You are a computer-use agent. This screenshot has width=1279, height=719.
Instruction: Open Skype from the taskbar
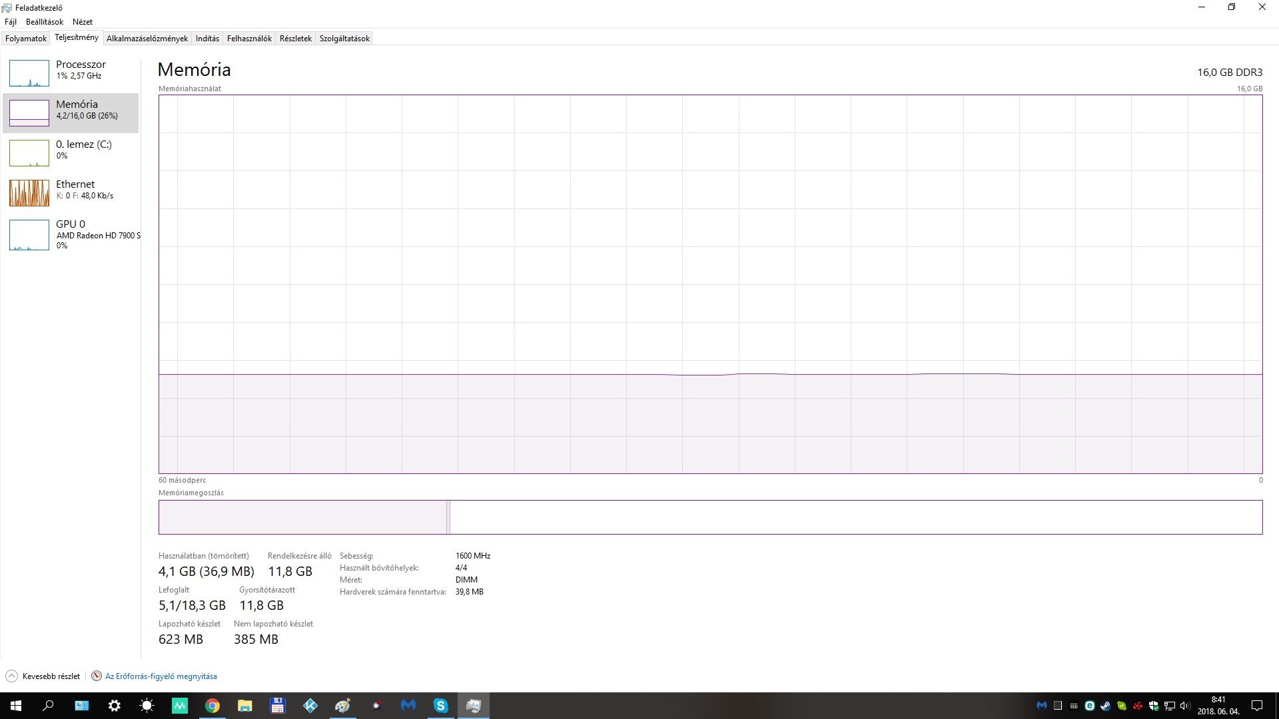pos(440,706)
